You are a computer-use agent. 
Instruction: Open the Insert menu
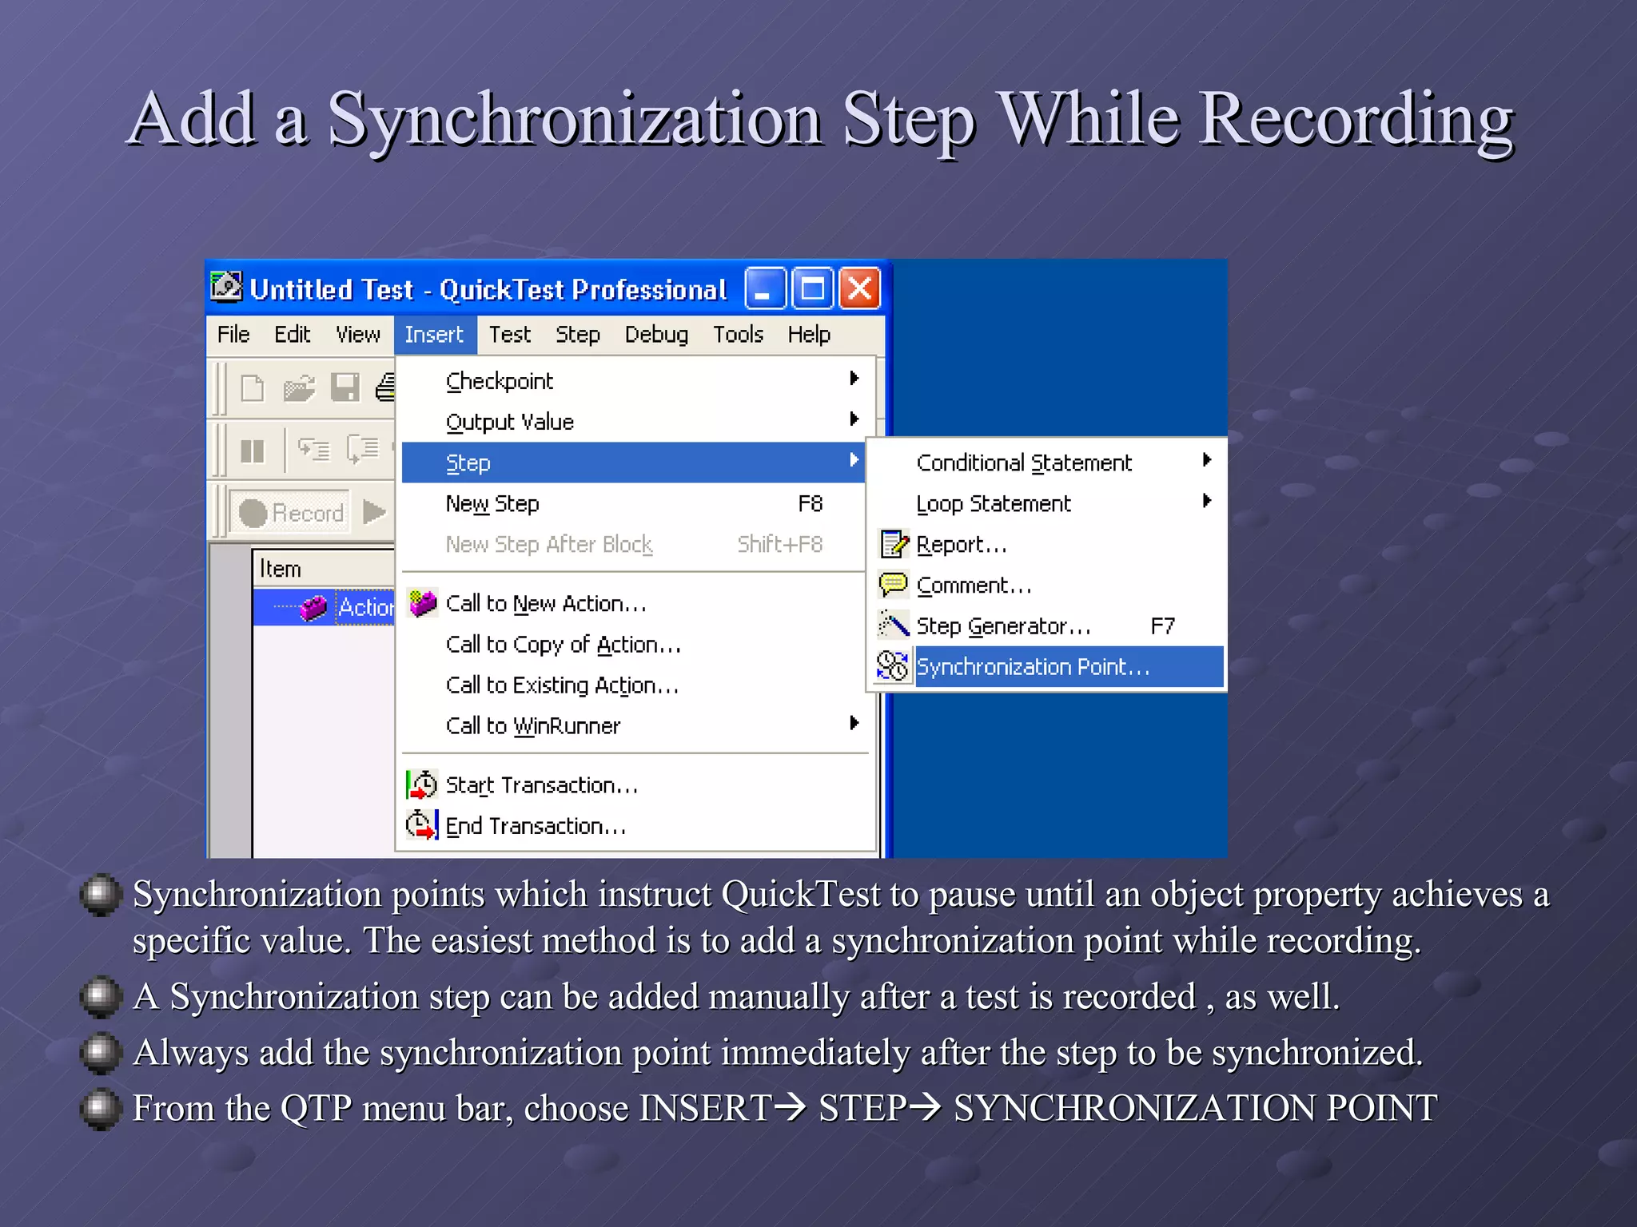click(x=434, y=334)
